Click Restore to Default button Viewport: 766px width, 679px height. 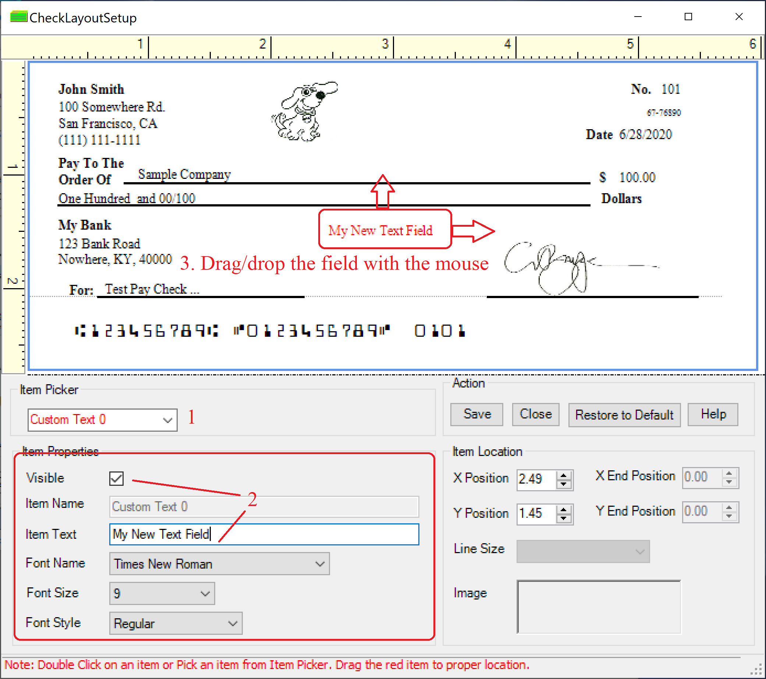[624, 415]
